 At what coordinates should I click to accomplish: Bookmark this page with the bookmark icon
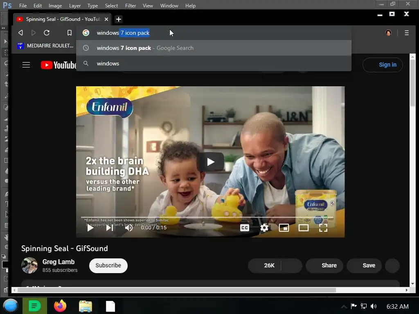coord(70,33)
